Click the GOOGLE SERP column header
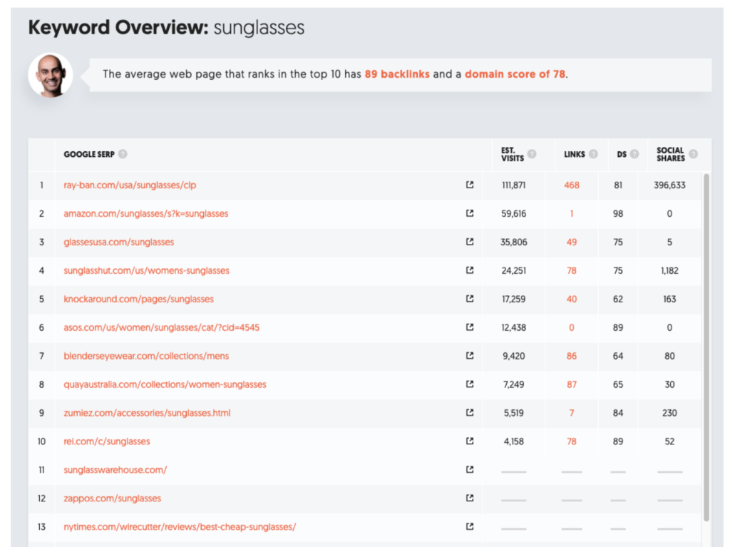 (89, 154)
